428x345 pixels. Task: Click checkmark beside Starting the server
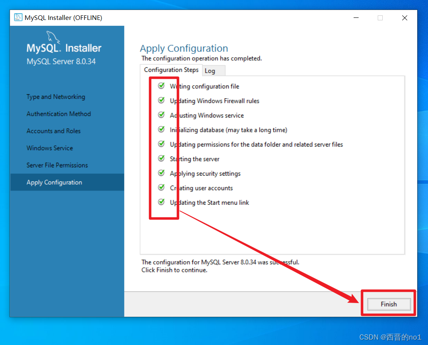tap(161, 159)
